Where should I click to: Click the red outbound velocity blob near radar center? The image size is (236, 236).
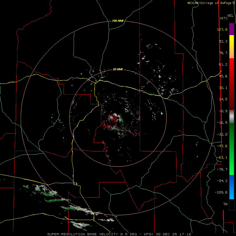113,119
